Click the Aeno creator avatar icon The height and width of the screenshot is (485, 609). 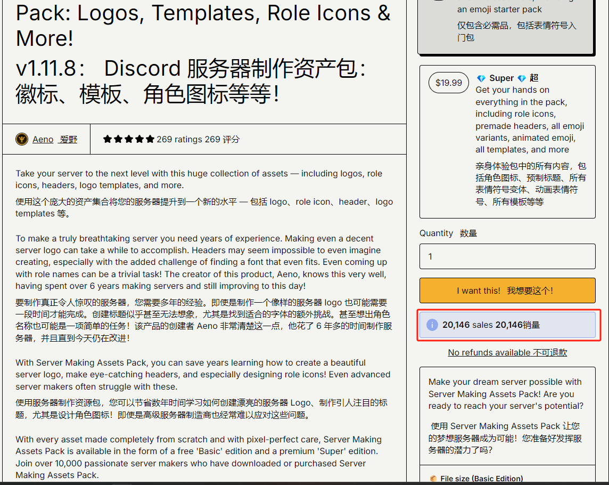(x=22, y=139)
